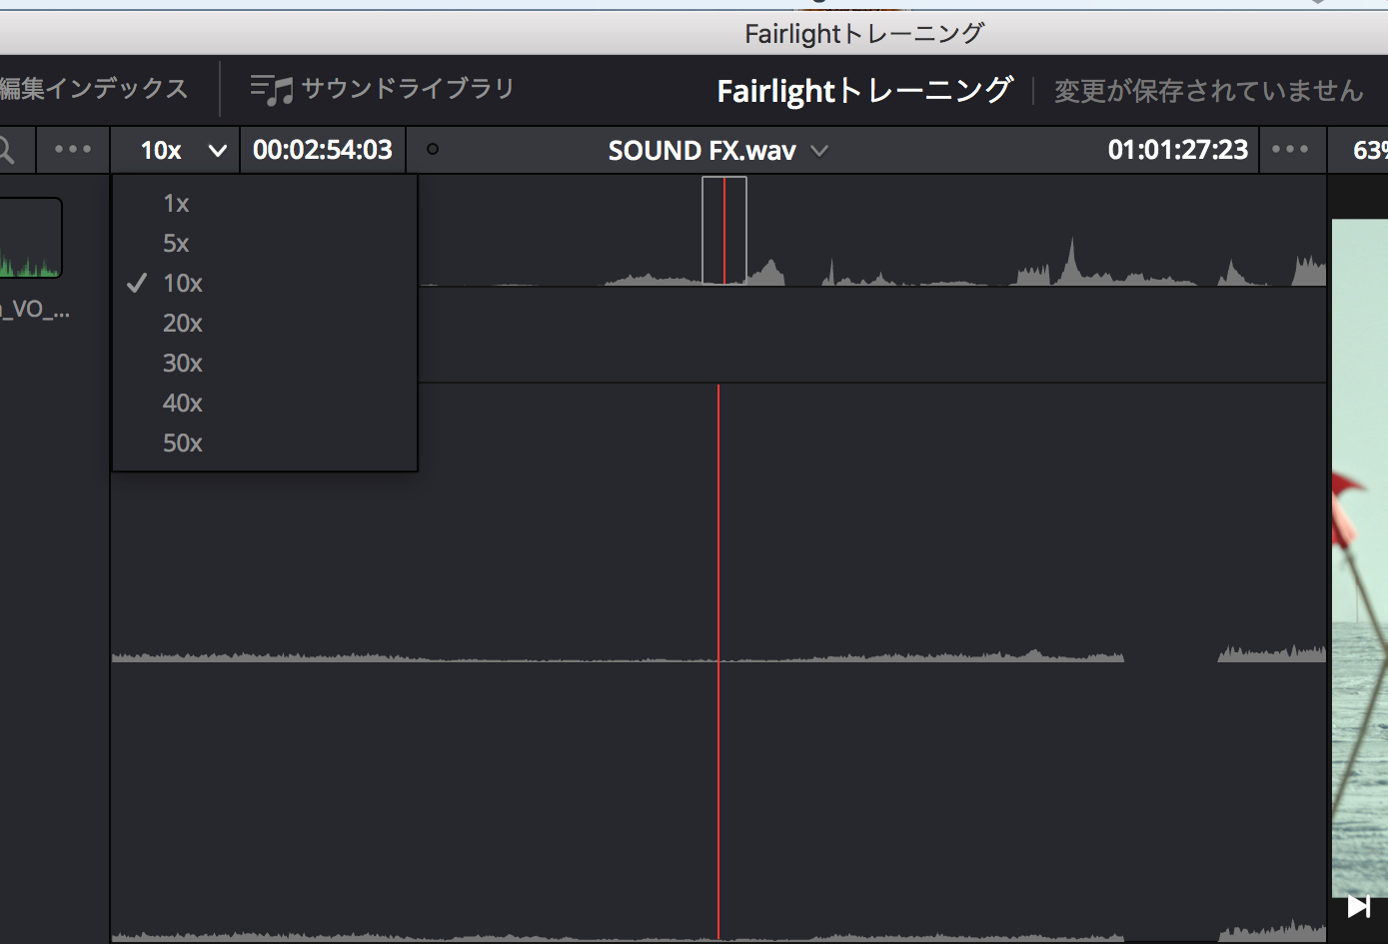Set waveform zoom to 30x
The image size is (1388, 944).
[182, 364]
